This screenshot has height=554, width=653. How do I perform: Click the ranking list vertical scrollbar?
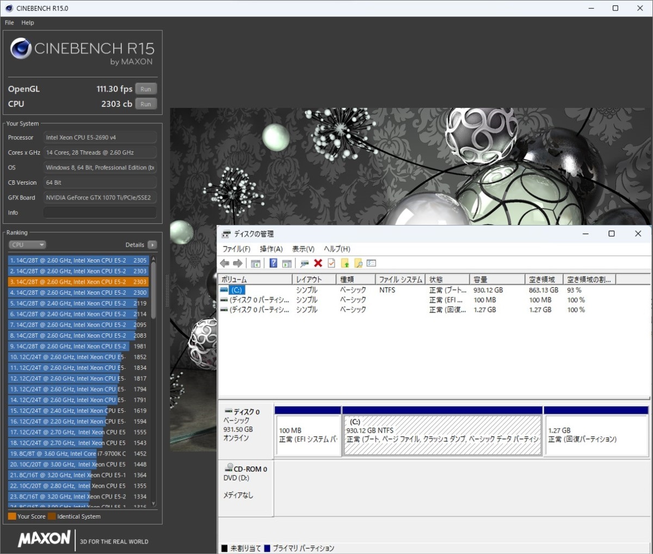(153, 290)
